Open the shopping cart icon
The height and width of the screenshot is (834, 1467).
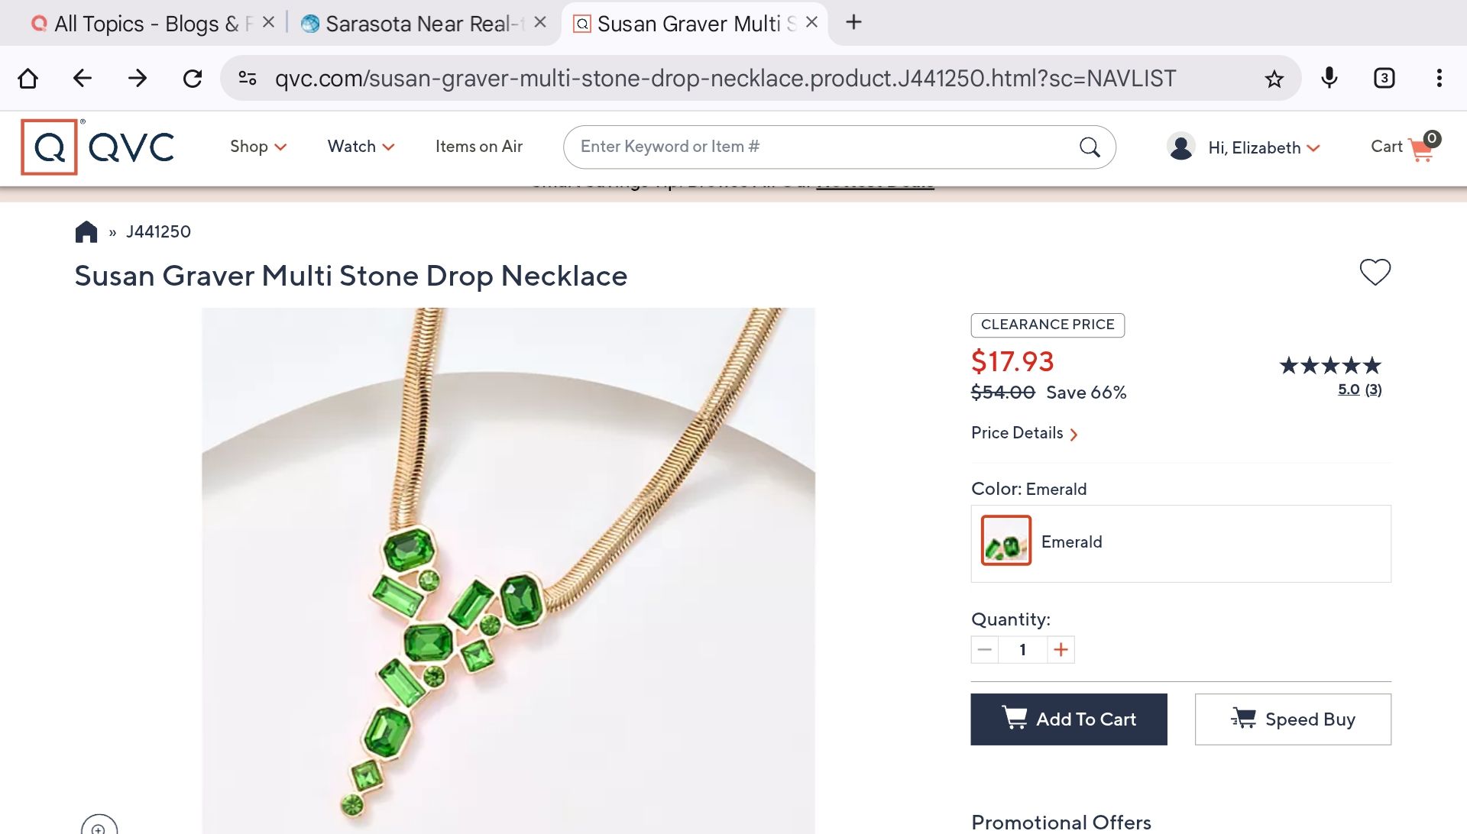[1421, 147]
